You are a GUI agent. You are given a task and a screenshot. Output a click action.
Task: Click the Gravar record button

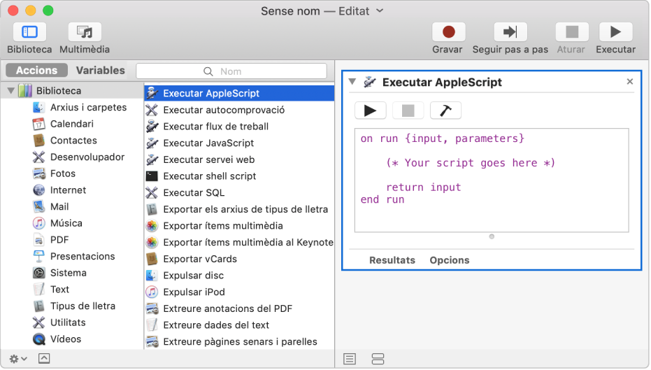(448, 32)
